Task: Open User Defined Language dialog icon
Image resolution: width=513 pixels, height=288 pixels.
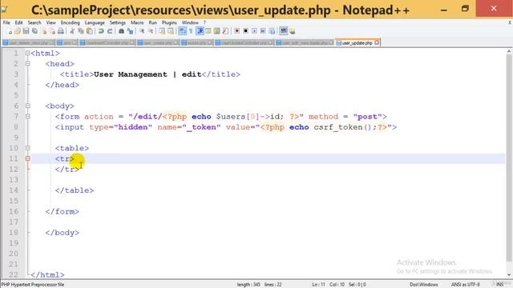Action: point(208,31)
